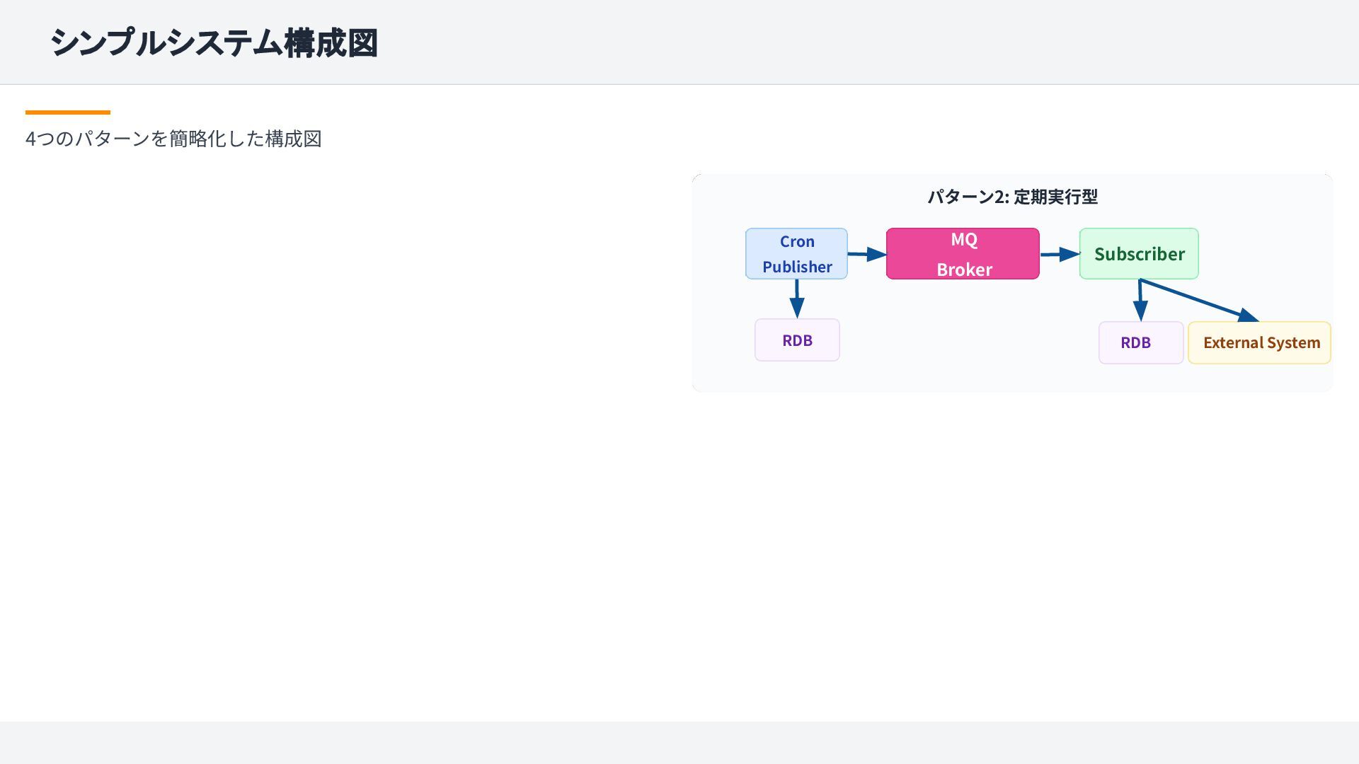Select the RDB box below Subscriber

pos(1140,343)
